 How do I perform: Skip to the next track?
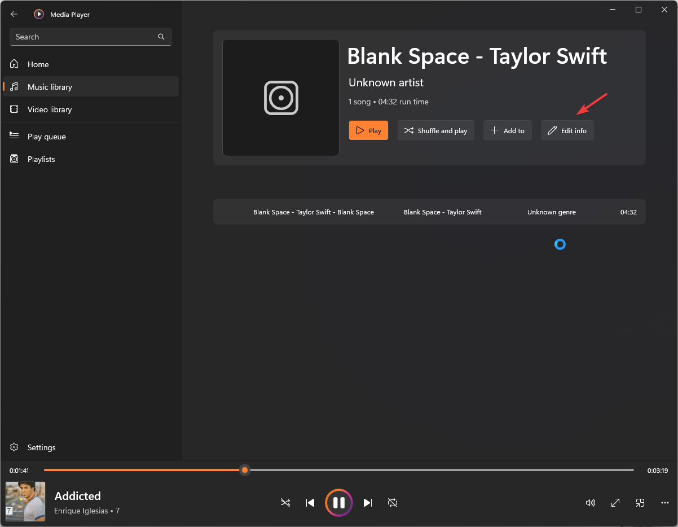click(368, 503)
